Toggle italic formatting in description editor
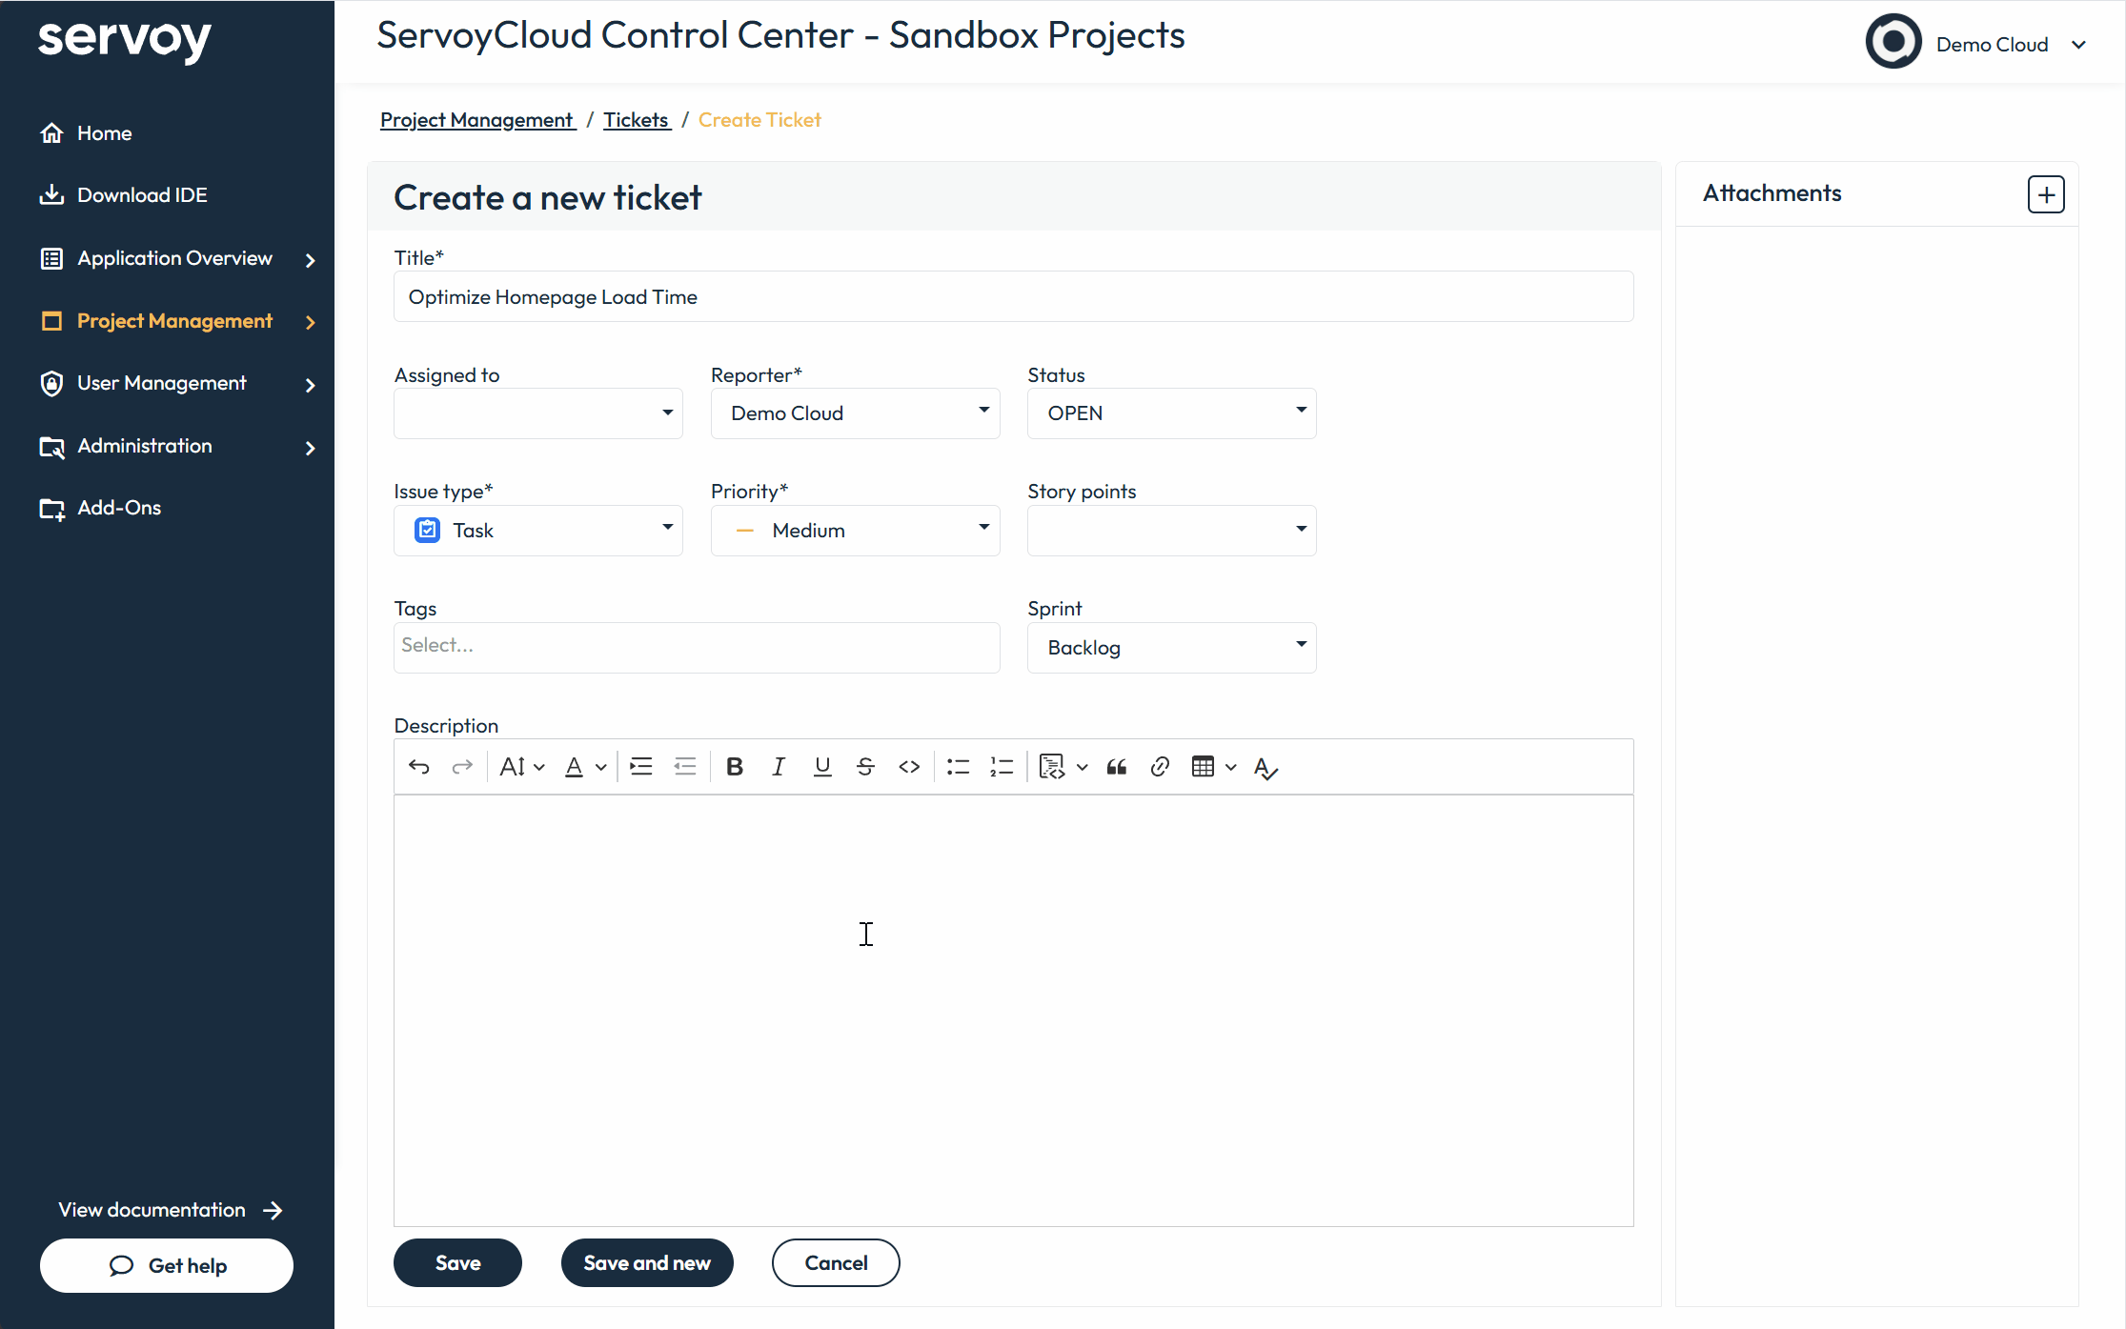This screenshot has width=2126, height=1329. 778,767
